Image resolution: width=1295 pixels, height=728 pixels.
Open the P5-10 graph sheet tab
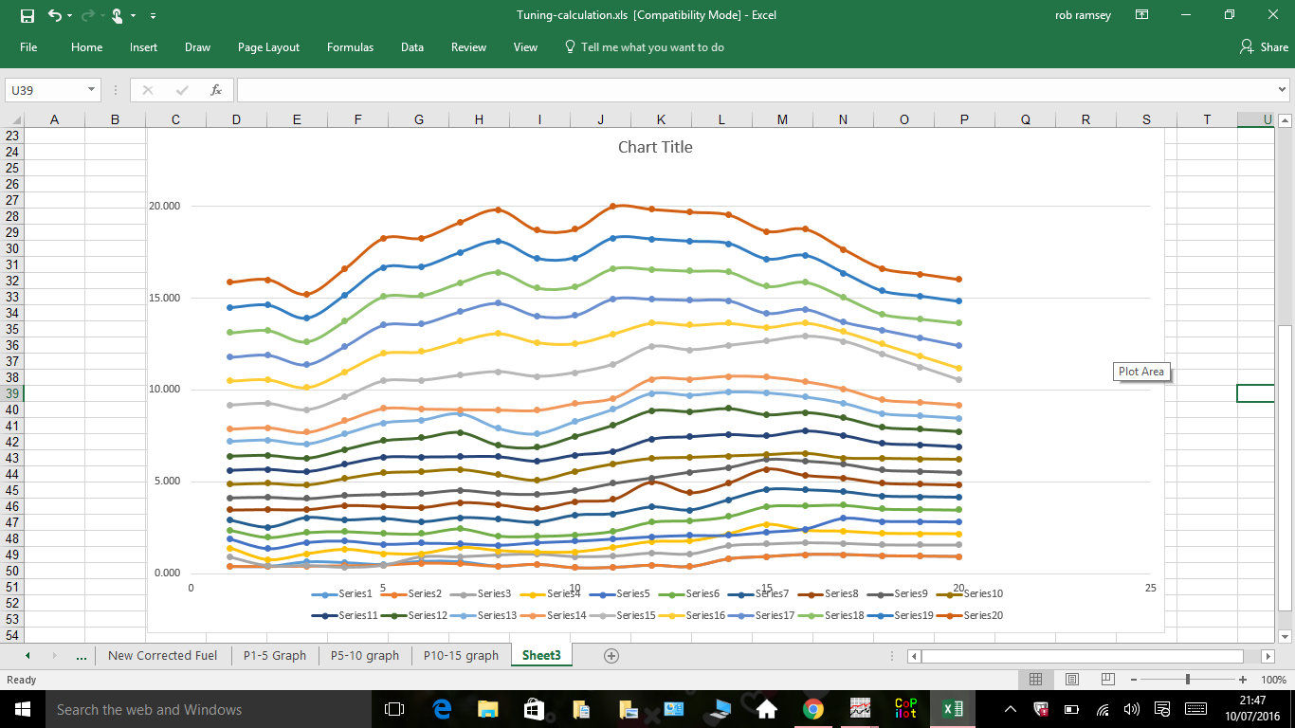[x=365, y=655]
